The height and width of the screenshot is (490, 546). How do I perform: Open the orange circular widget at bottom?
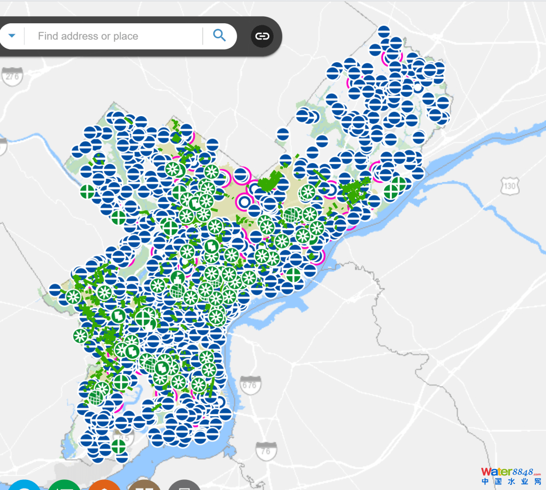(x=104, y=486)
